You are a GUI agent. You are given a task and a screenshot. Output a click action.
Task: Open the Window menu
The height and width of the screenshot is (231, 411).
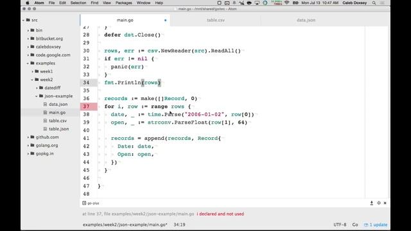pyautogui.click(x=143, y=3)
